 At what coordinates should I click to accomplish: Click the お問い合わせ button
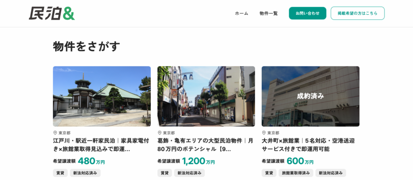coord(307,13)
